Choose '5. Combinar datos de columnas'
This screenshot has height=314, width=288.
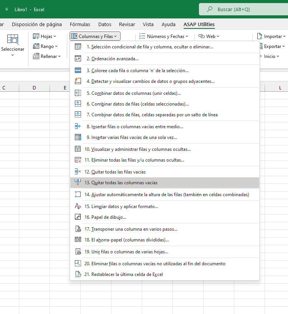tap(165, 93)
